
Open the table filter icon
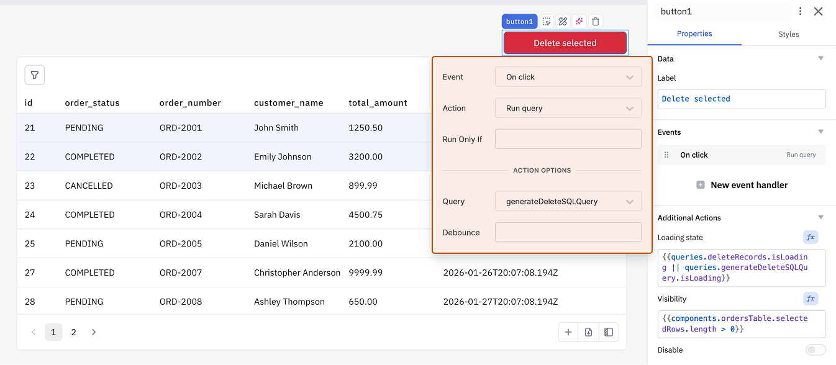(35, 75)
